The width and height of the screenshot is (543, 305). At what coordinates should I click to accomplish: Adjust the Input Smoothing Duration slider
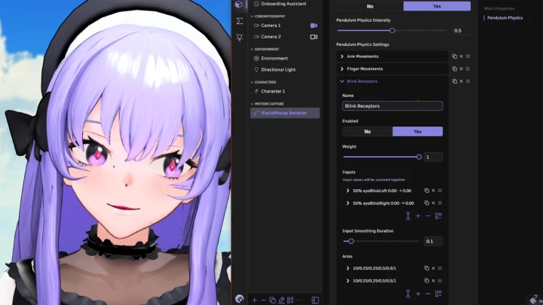click(x=351, y=242)
